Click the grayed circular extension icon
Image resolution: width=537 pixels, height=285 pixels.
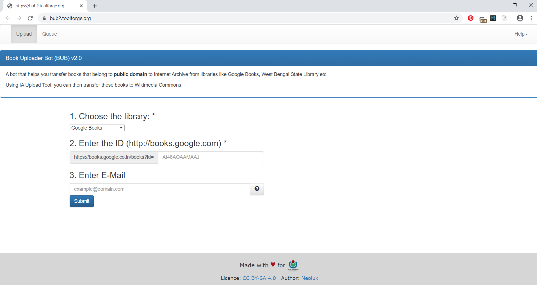(x=504, y=18)
